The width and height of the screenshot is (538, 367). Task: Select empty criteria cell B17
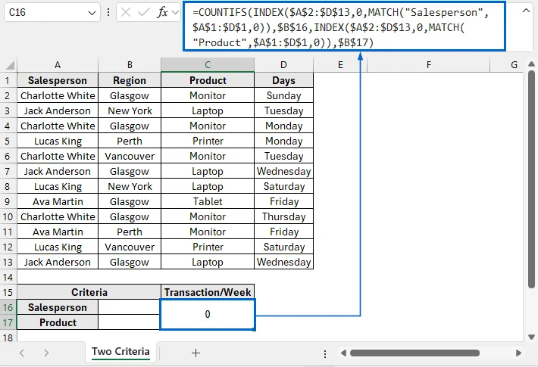tap(130, 322)
